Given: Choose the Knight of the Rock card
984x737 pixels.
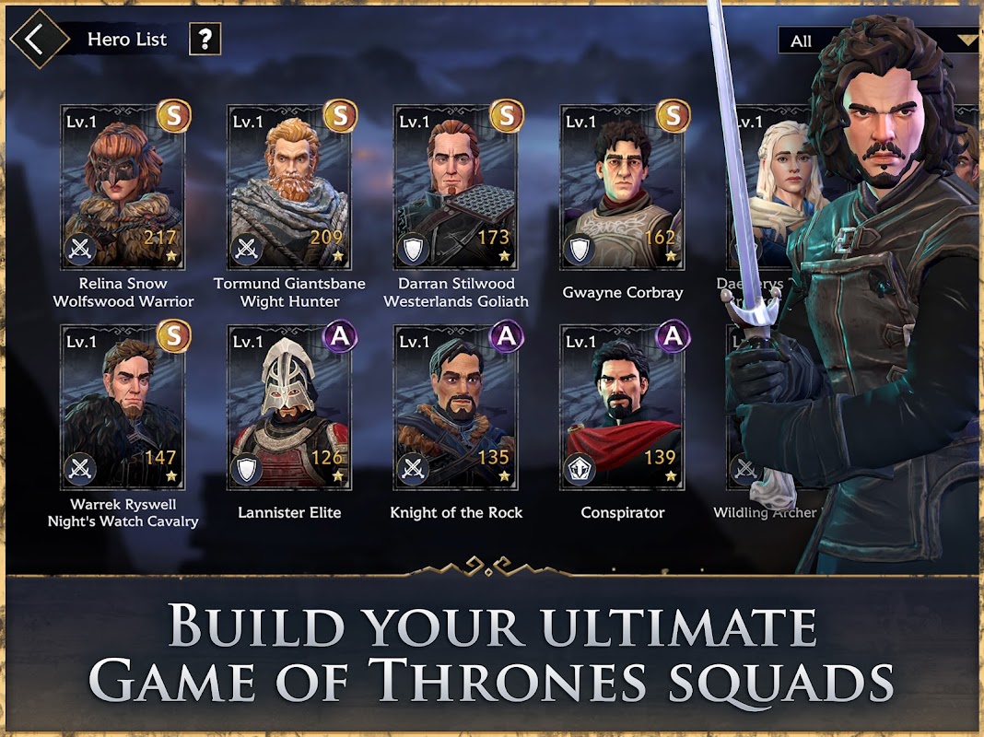Looking at the screenshot, I should [455, 407].
